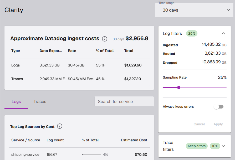Click the Search for service field

pos(124,102)
